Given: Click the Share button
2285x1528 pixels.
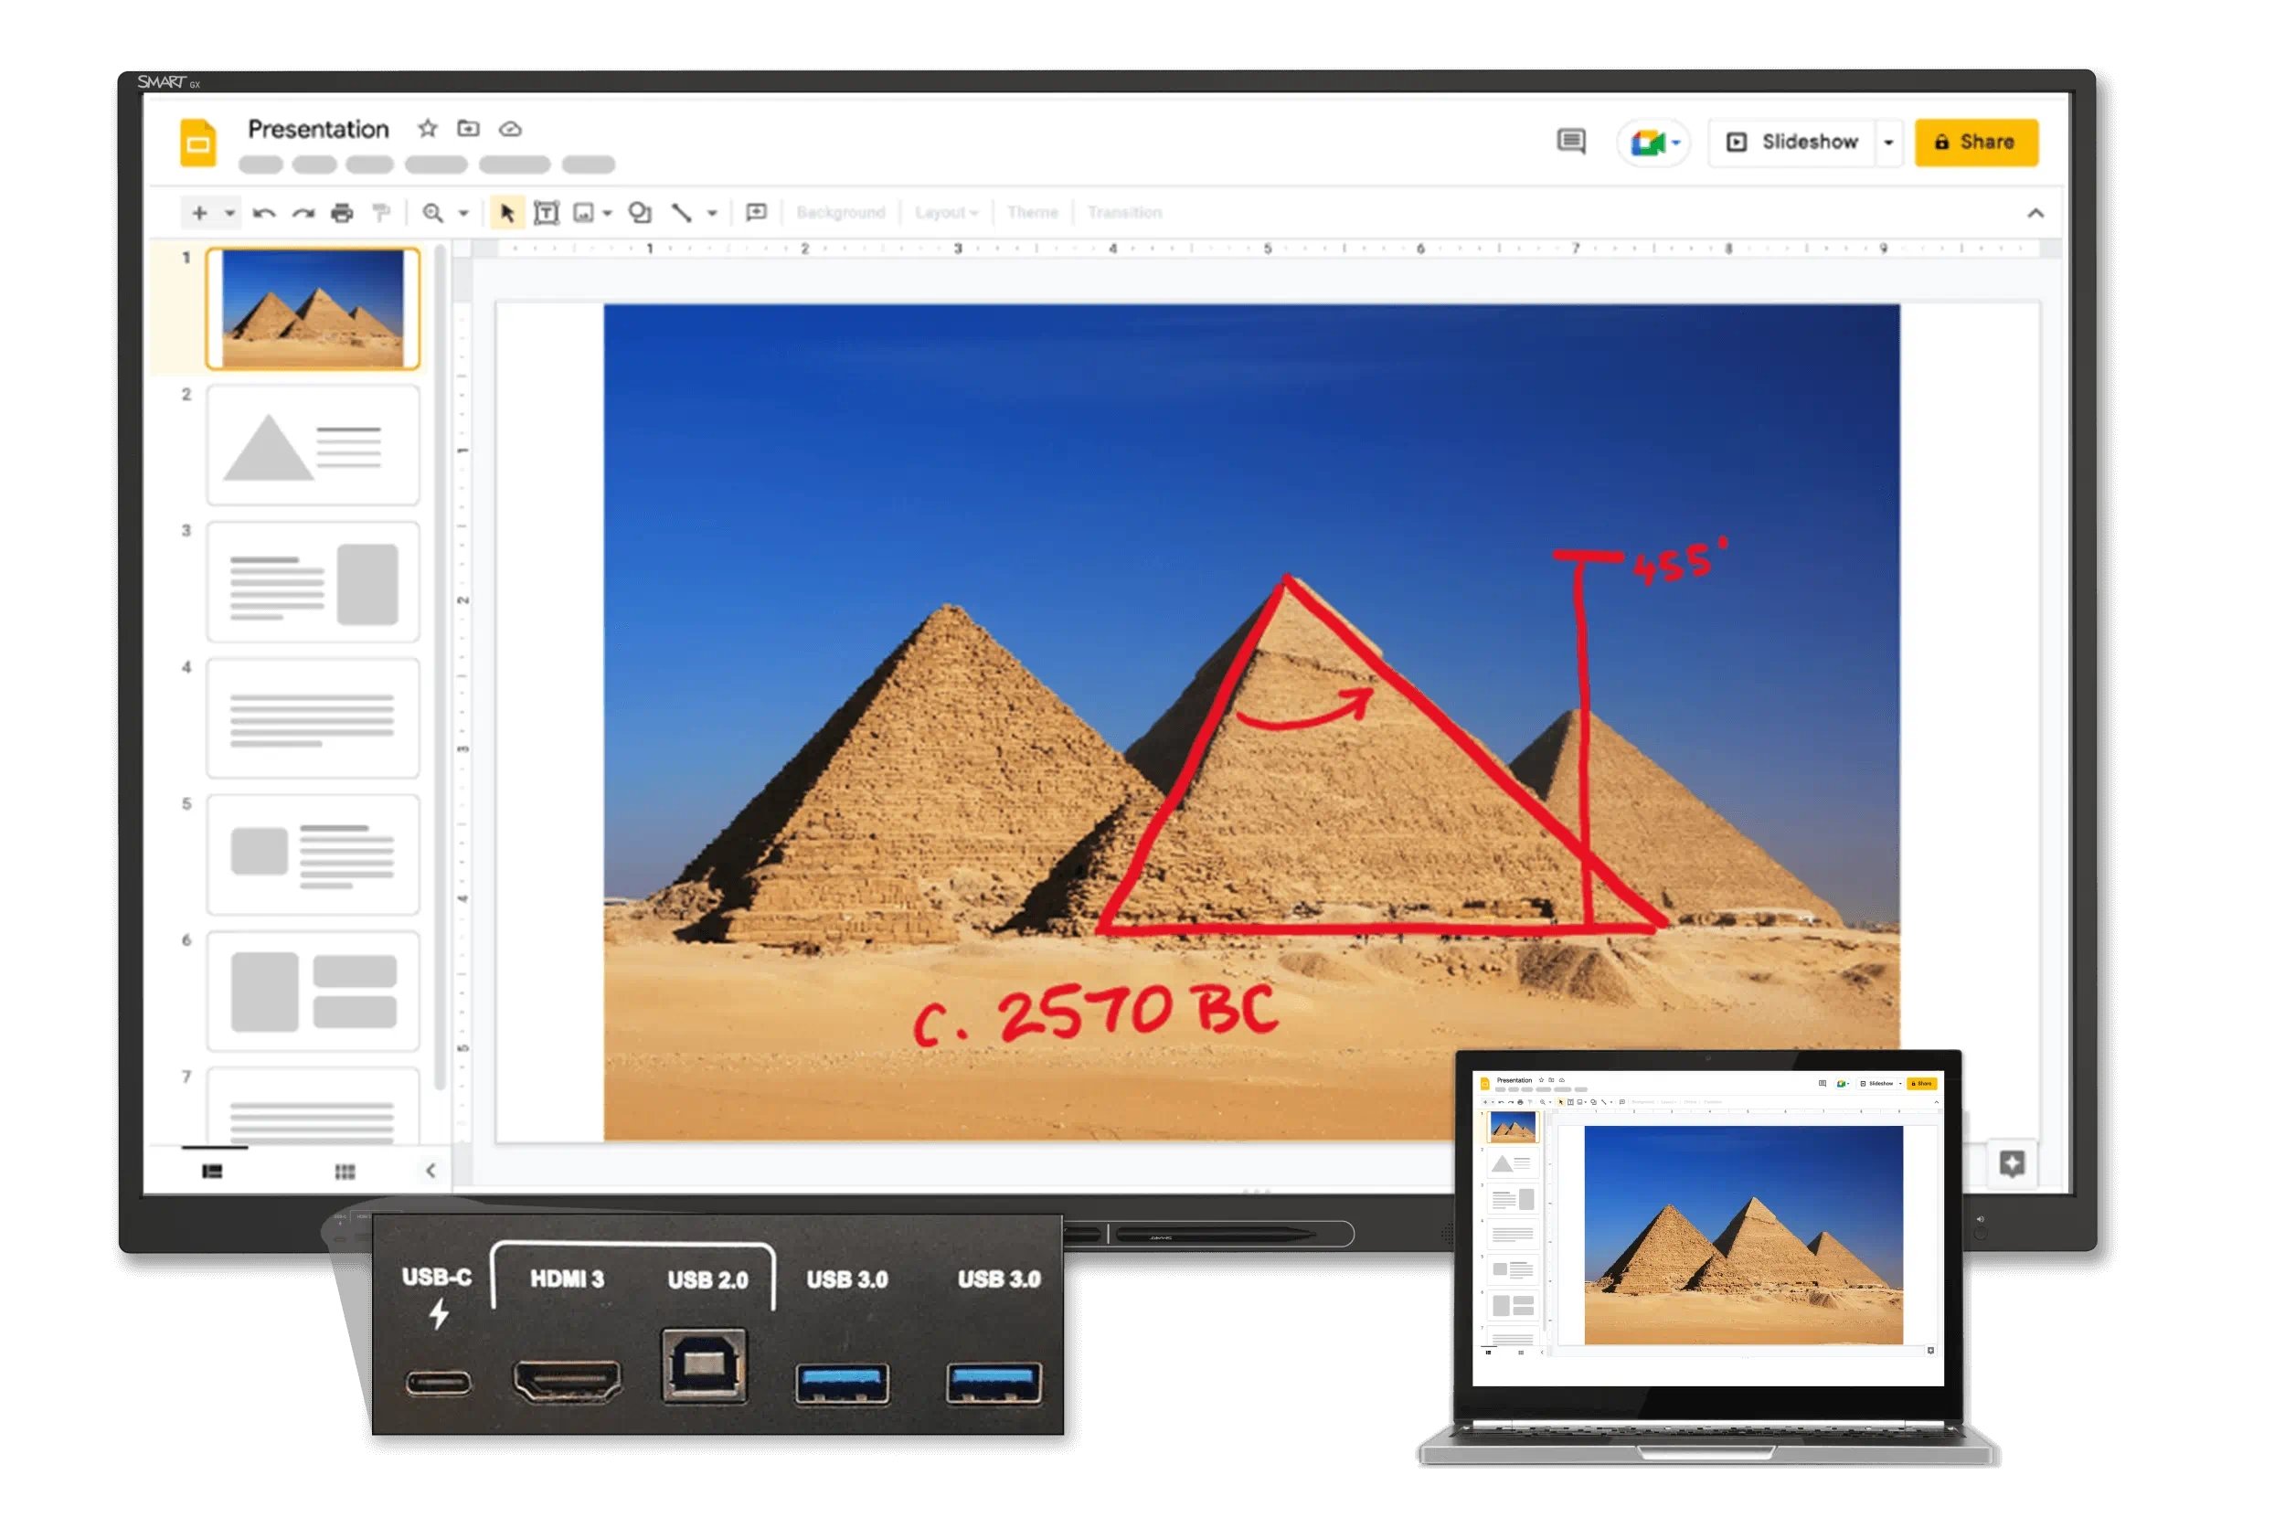Looking at the screenshot, I should pos(1975,143).
